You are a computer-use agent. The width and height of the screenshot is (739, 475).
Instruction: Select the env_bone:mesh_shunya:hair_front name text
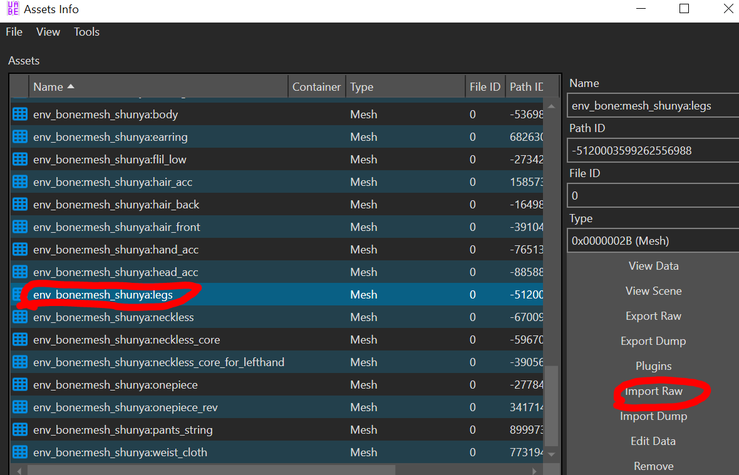click(x=117, y=227)
